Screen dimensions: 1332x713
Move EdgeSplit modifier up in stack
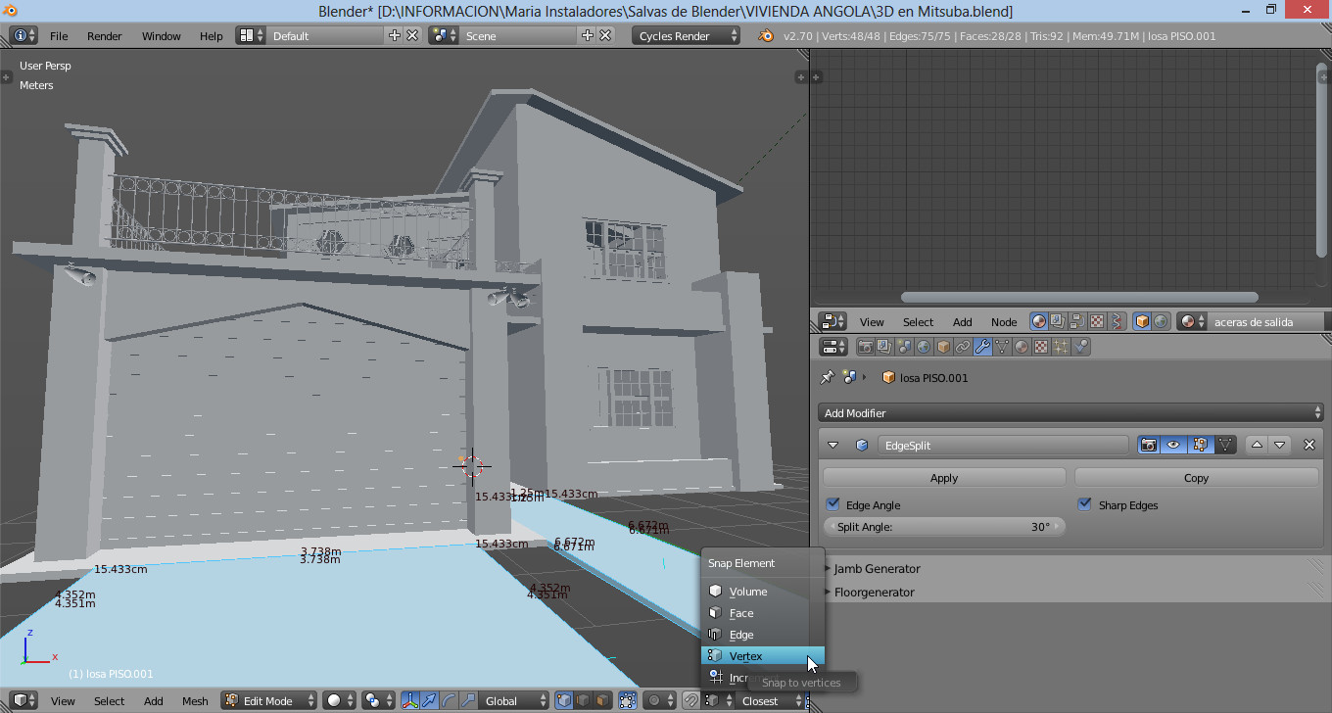1257,445
